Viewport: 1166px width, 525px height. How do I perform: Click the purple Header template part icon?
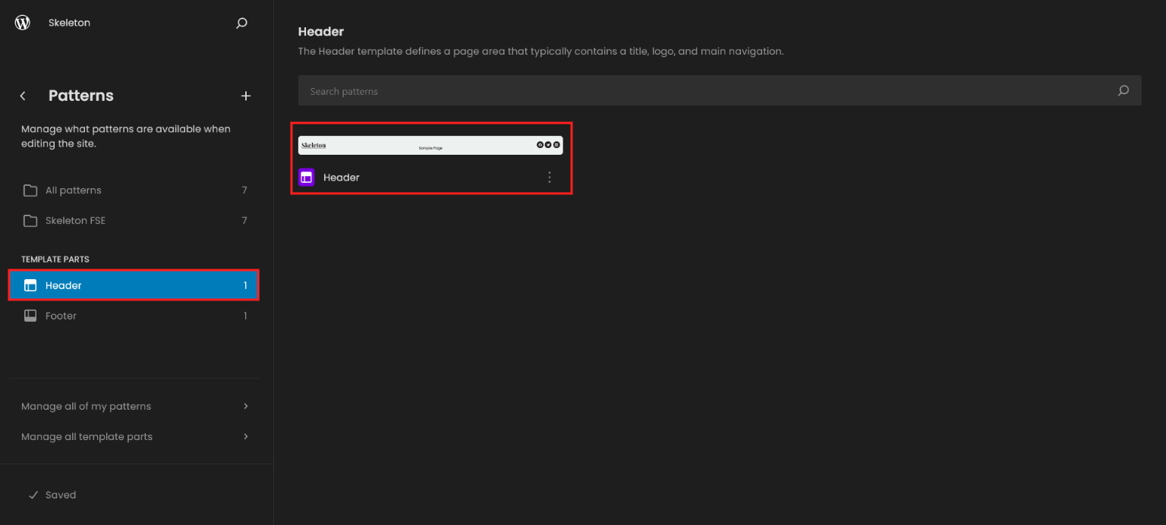point(307,178)
